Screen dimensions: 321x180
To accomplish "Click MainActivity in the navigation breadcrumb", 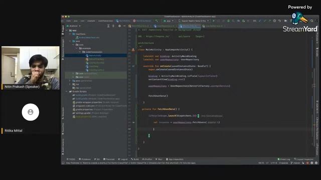I will (x=123, y=21).
